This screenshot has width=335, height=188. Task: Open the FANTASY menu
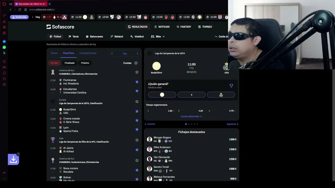184,27
